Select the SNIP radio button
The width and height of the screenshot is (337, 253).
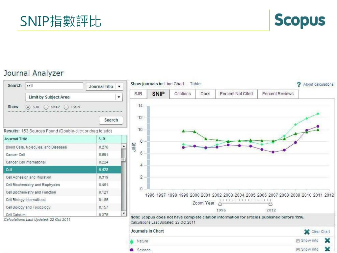coord(46,107)
